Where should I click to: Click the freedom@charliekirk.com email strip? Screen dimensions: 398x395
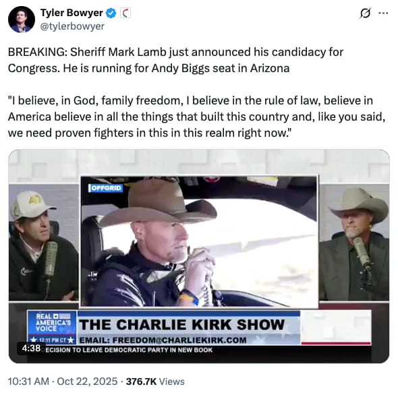coord(163,340)
